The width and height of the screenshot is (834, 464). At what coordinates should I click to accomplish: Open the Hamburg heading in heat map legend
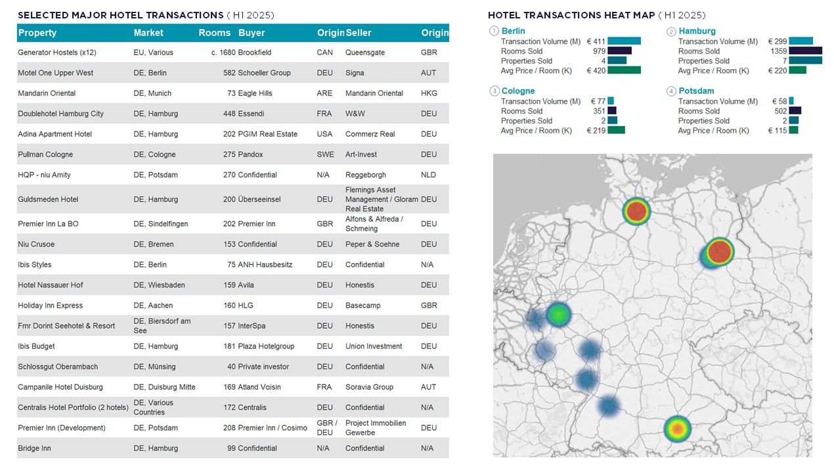[697, 31]
